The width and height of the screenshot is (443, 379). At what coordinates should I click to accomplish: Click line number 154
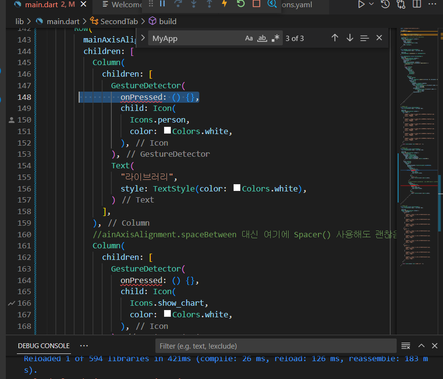click(24, 166)
